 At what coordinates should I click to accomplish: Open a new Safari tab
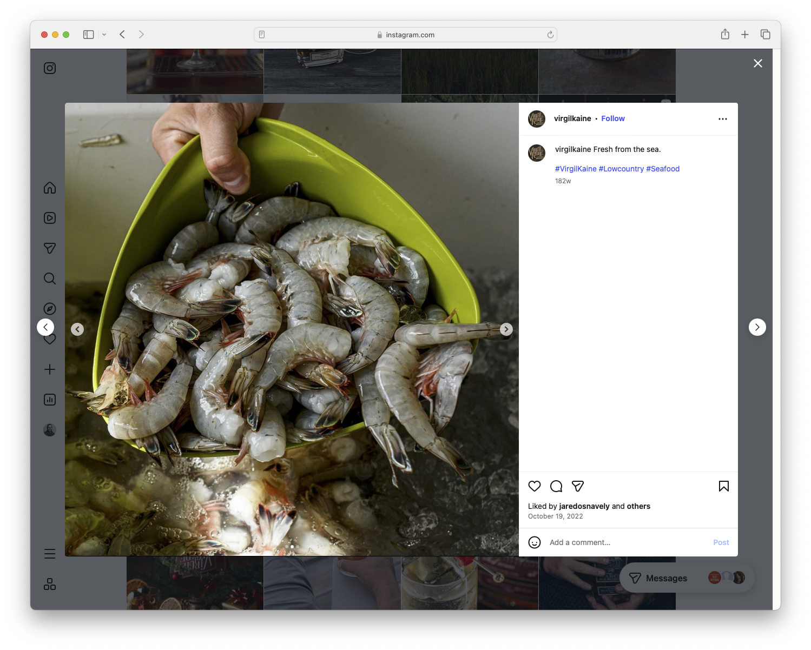click(745, 35)
